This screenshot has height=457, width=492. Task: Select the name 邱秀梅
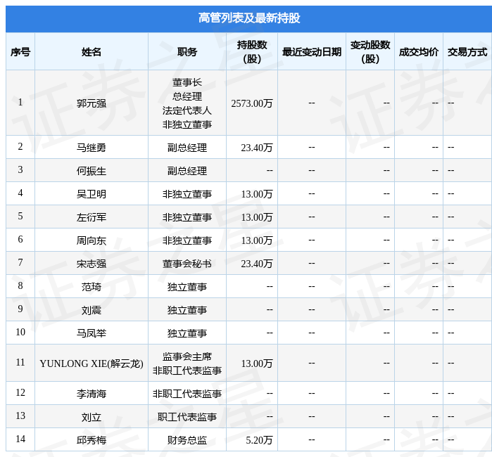[92, 440]
